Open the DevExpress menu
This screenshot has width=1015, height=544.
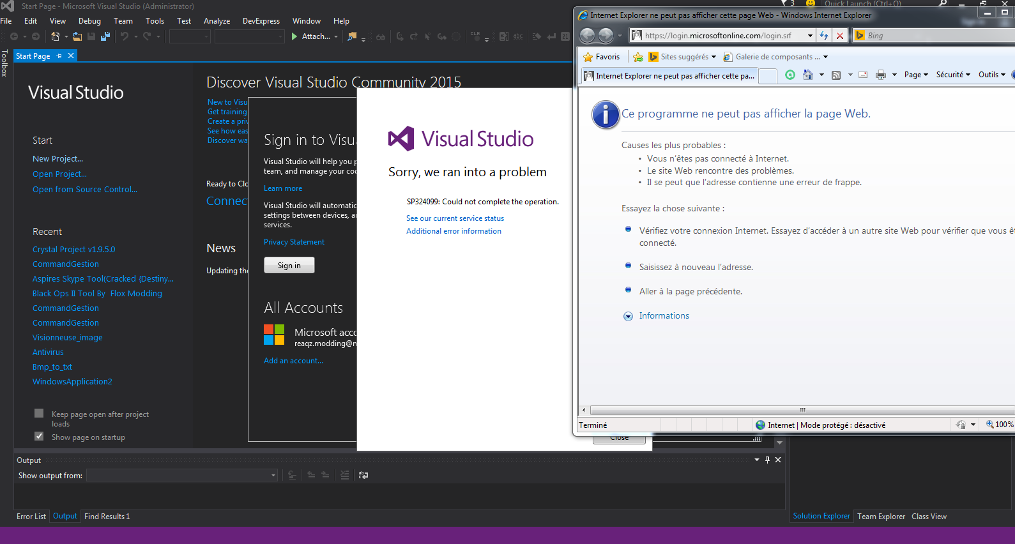coord(261,21)
